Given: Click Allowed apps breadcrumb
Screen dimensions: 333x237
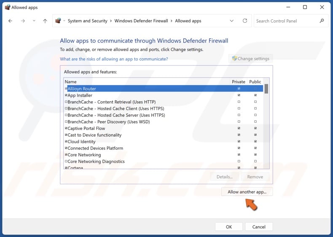Looking at the screenshot, I should click(x=188, y=21).
